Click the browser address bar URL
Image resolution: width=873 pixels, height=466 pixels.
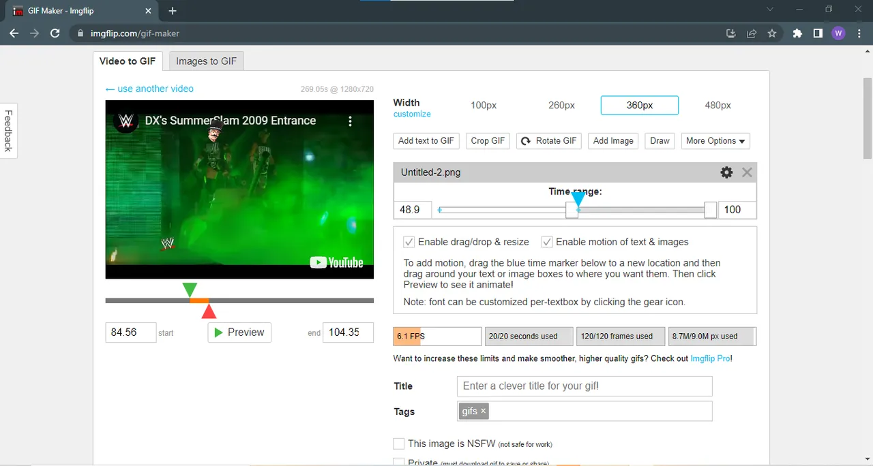click(135, 33)
